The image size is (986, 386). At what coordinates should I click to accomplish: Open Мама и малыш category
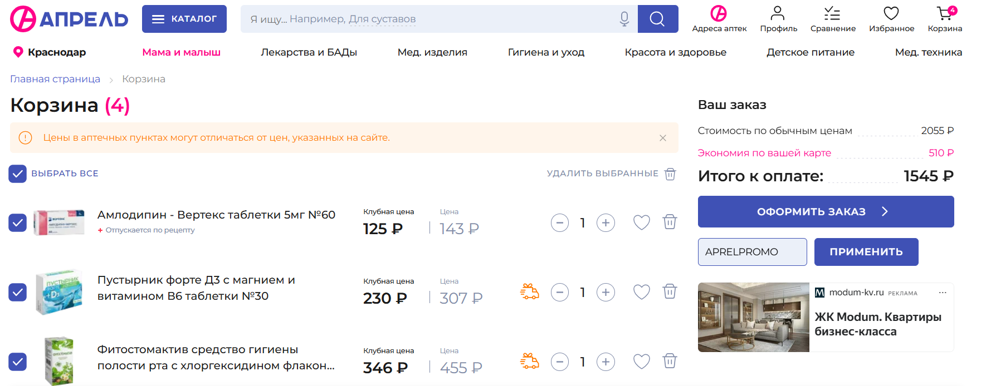pos(182,52)
